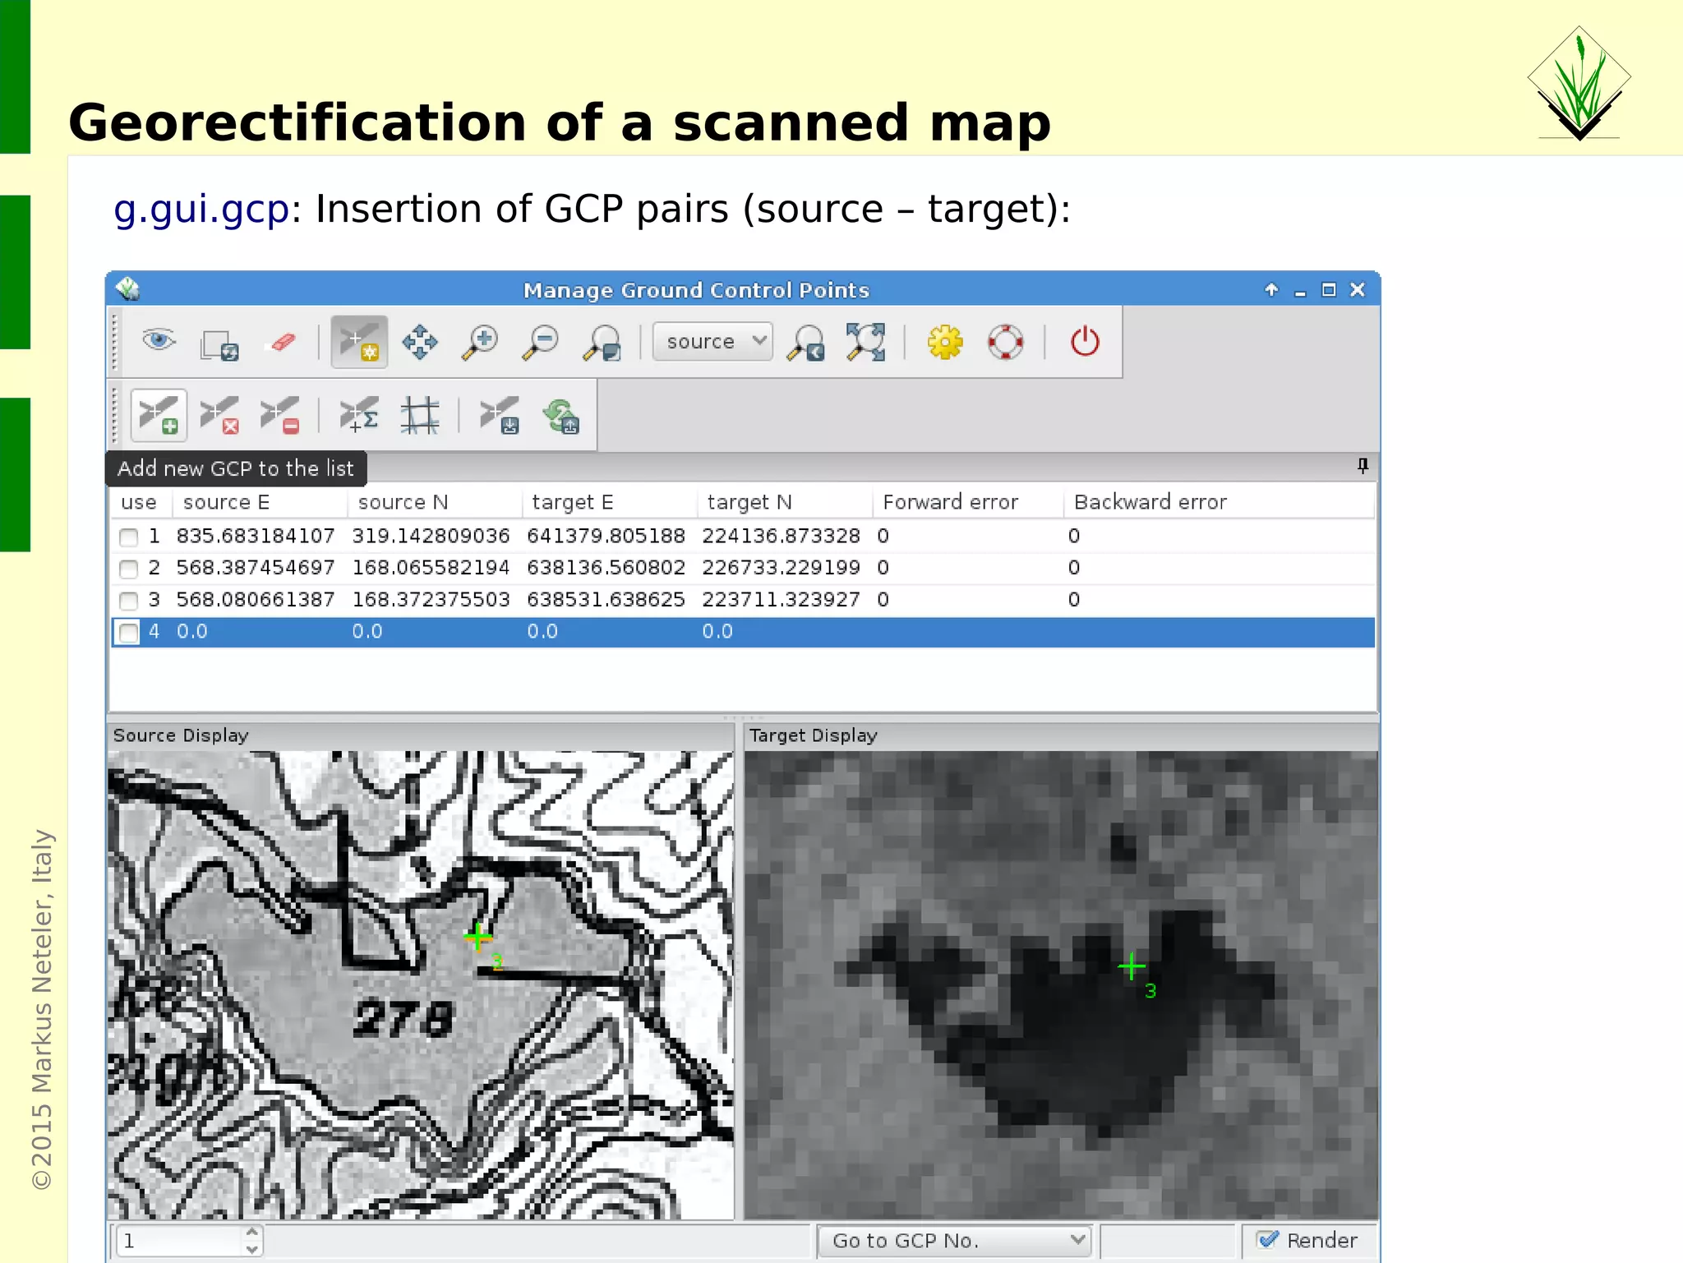Click Clear selected GCP icon

click(x=280, y=415)
